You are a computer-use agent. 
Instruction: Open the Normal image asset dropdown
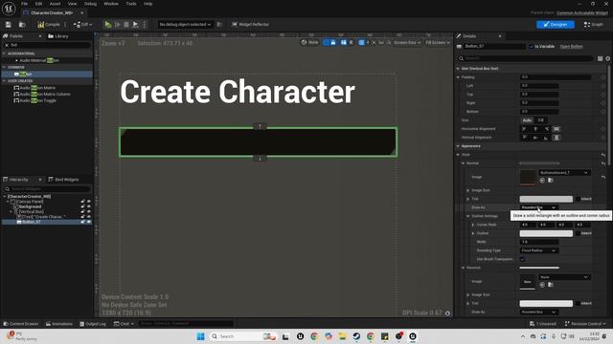[564, 172]
